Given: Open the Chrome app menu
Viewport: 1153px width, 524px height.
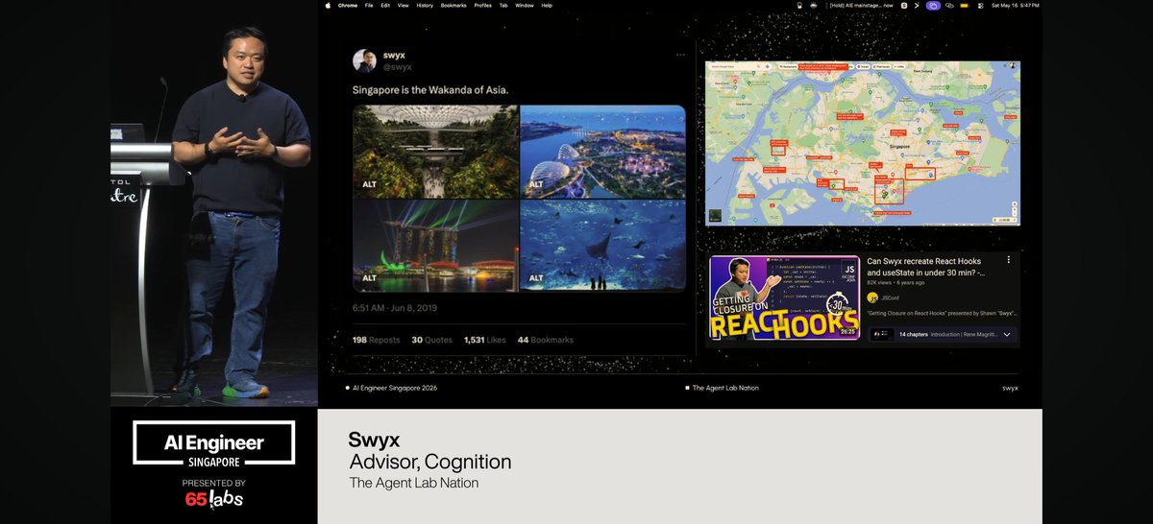Looking at the screenshot, I should [x=348, y=5].
